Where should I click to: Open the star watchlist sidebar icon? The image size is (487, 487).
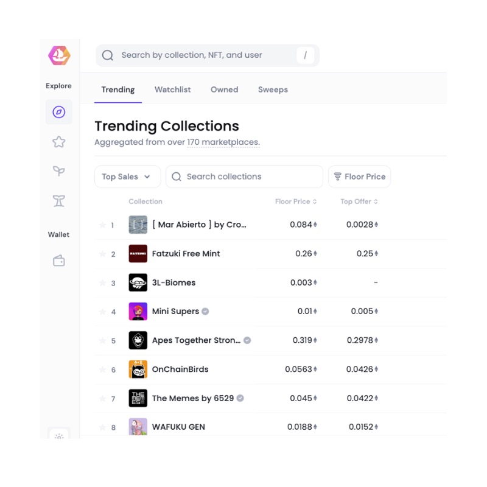tap(58, 142)
